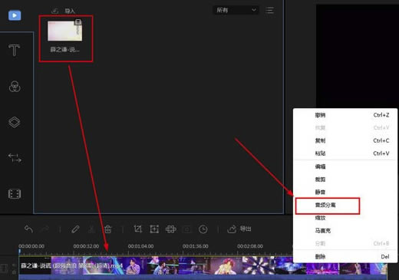This screenshot has width=399, height=280.
Task: Select the Crop tool in the timeline toolbar
Action: click(138, 229)
